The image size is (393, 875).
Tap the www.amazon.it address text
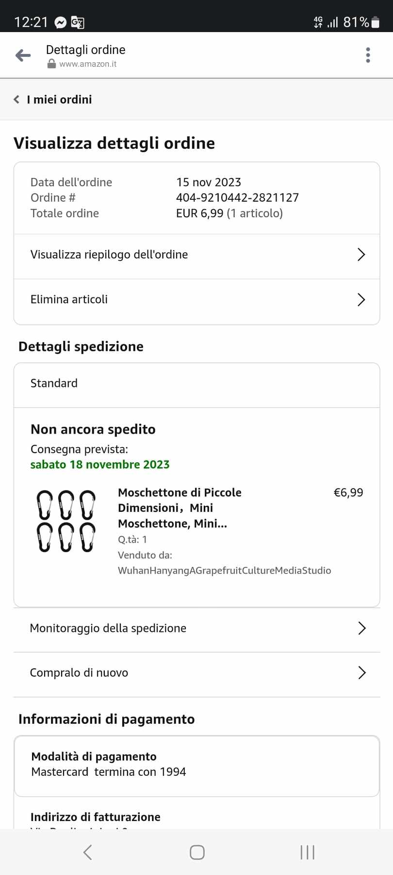(x=88, y=64)
